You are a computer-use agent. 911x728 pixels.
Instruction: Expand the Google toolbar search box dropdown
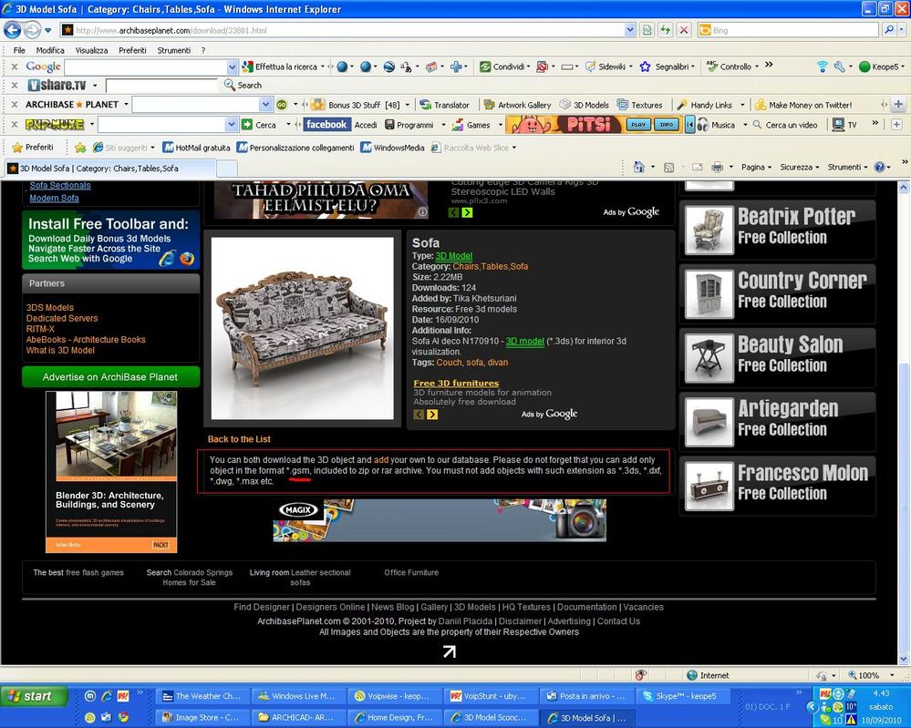point(232,67)
